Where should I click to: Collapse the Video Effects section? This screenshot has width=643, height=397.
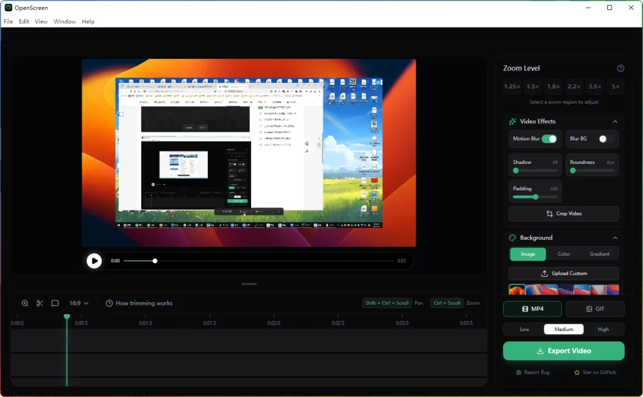pyautogui.click(x=615, y=121)
